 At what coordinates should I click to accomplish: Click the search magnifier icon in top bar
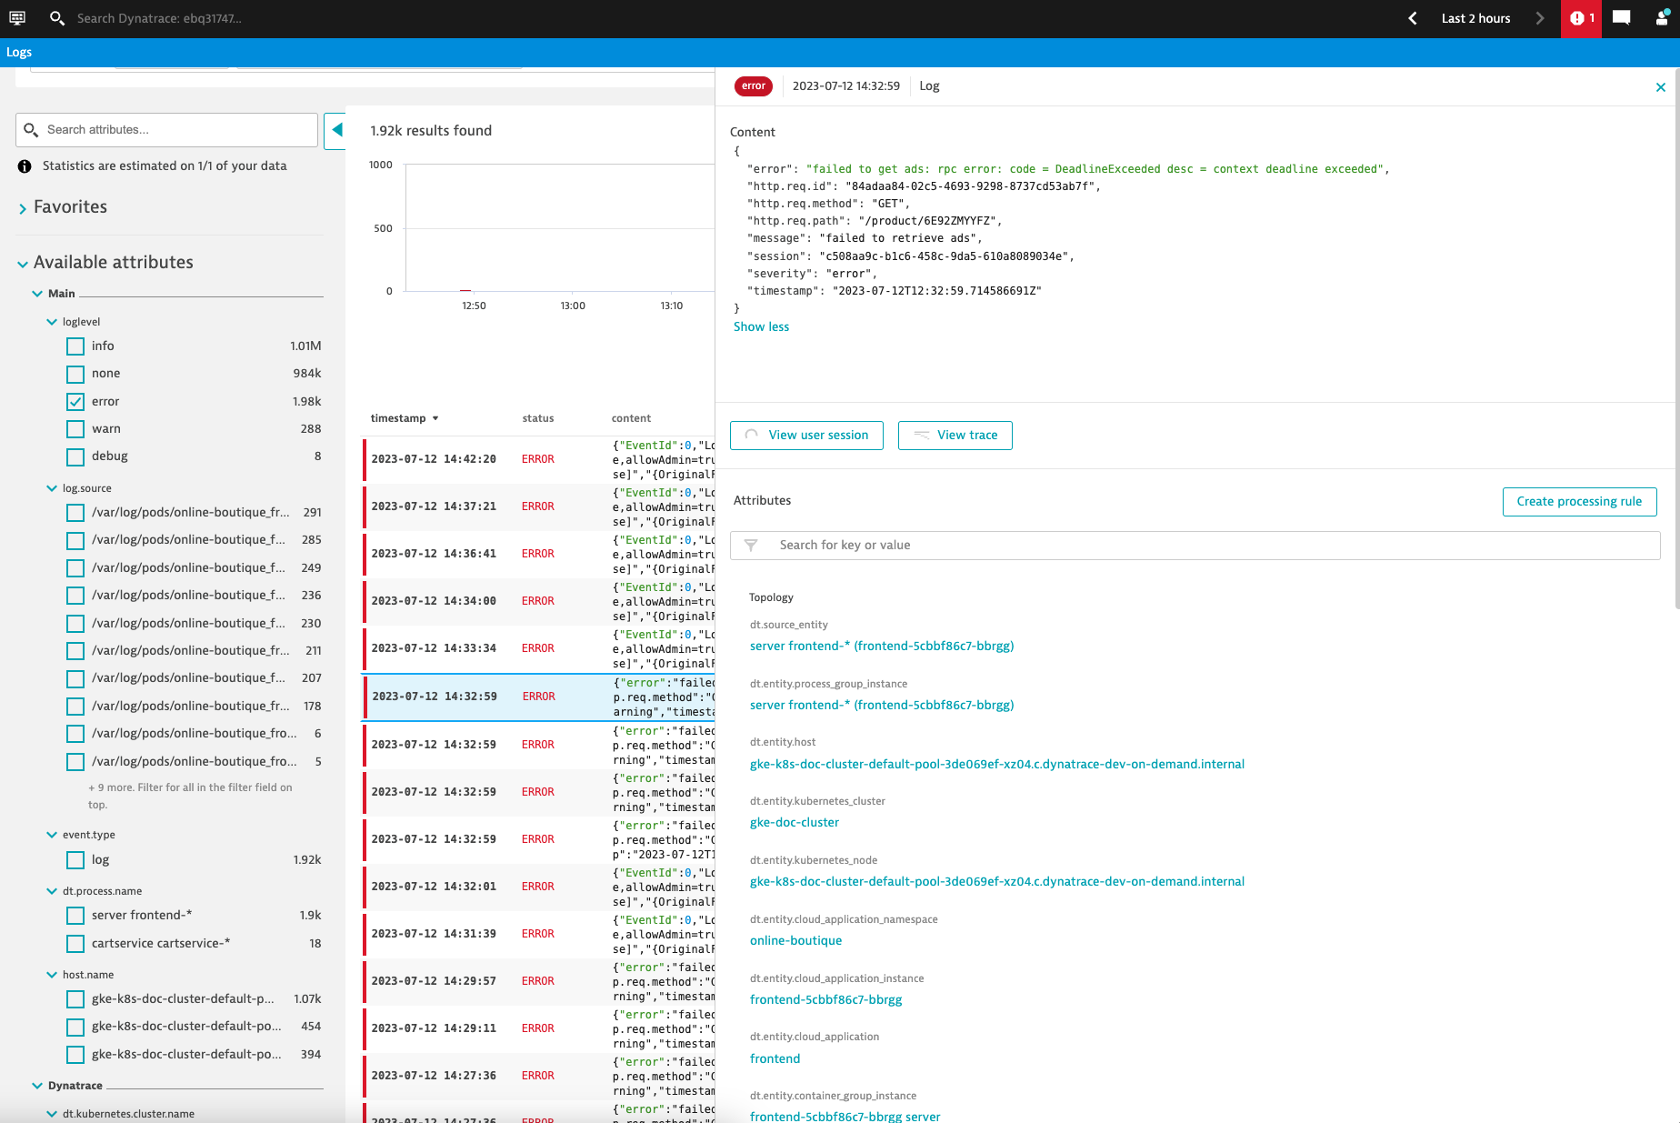(x=57, y=18)
